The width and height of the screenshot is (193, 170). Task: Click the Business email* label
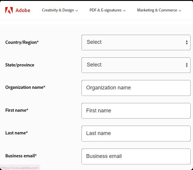(21, 156)
